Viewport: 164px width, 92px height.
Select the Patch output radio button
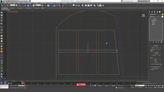153,59
